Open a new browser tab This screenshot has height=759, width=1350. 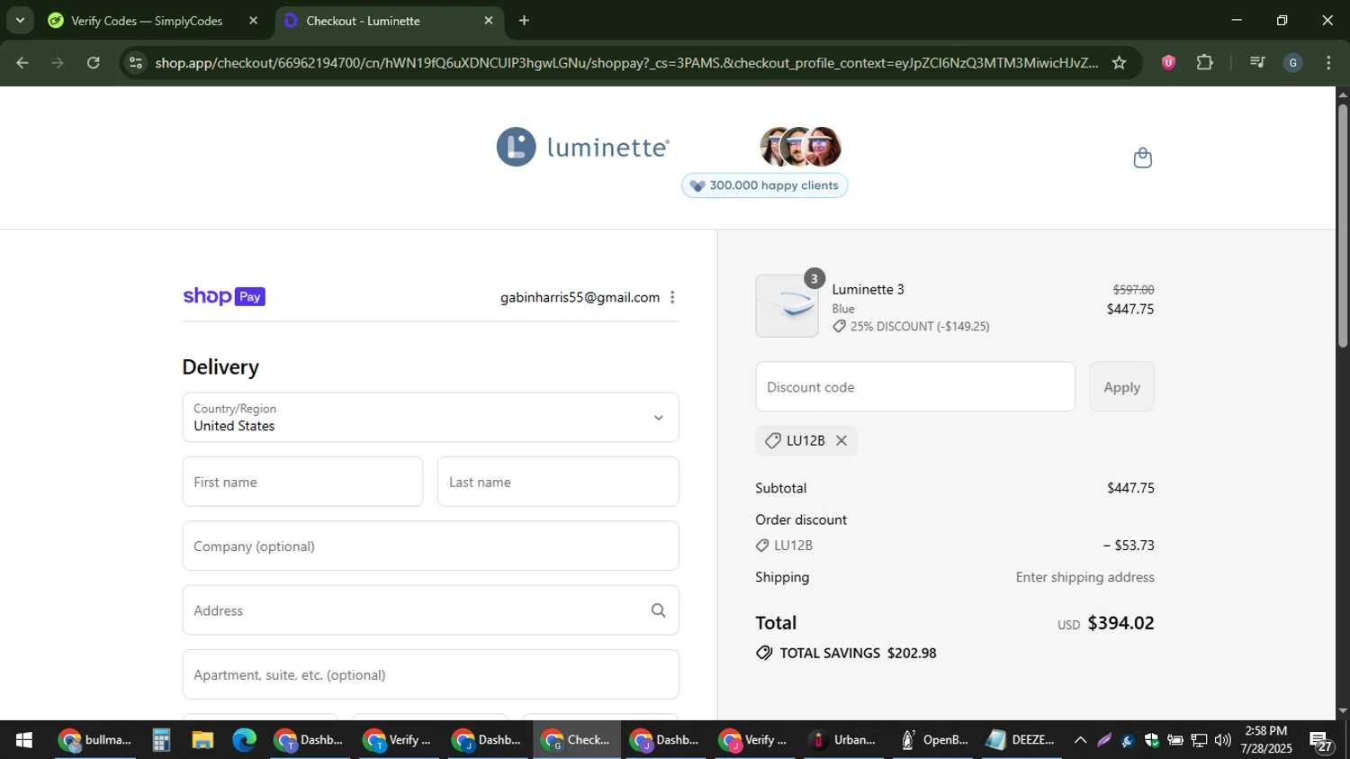pyautogui.click(x=524, y=20)
